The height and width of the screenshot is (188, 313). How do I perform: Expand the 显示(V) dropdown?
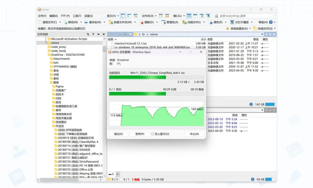(118, 16)
